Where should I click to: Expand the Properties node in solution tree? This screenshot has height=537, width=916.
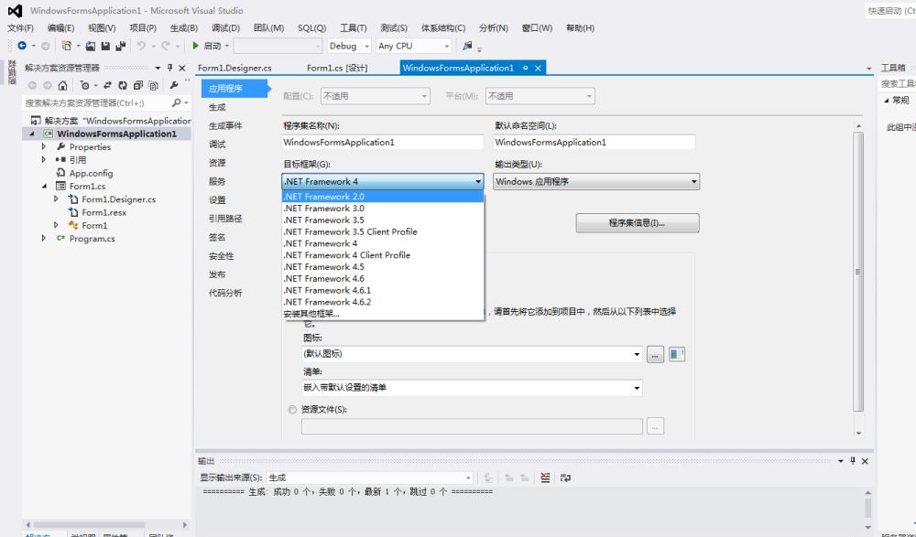[x=43, y=146]
